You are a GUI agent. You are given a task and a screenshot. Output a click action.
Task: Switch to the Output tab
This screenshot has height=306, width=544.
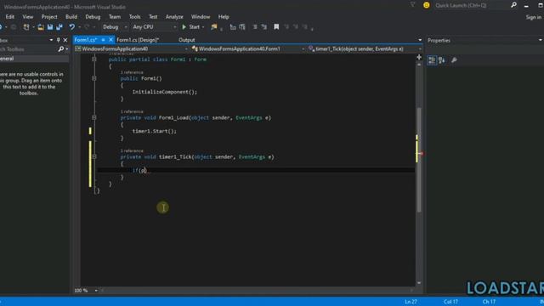[x=187, y=40]
